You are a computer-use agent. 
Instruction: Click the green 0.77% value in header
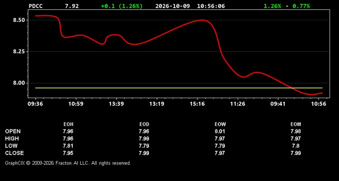pos(301,6)
